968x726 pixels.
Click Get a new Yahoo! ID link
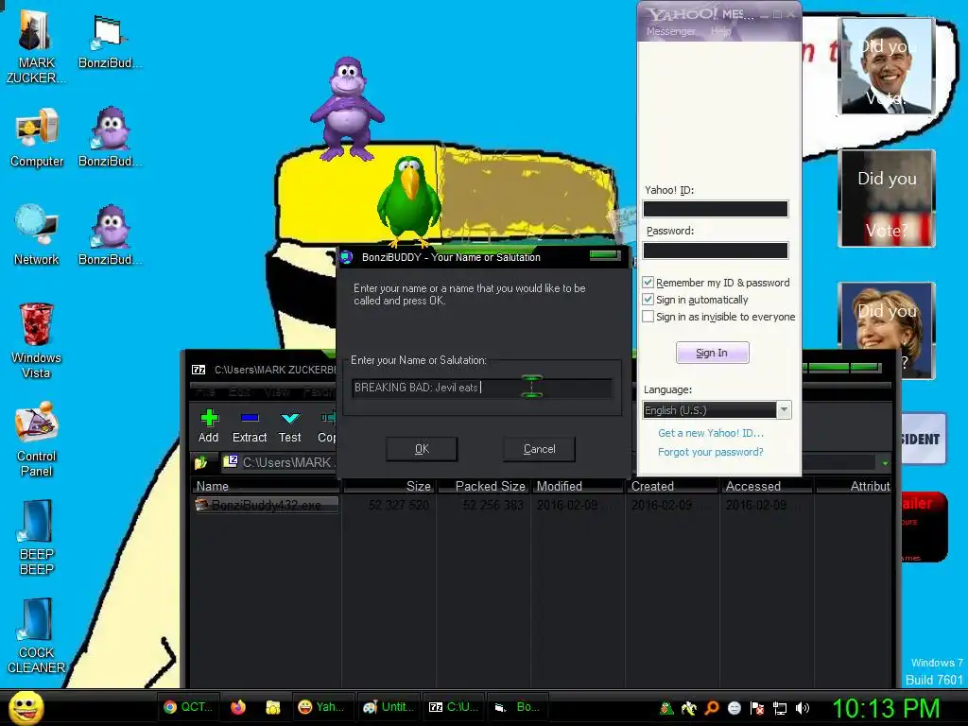(x=711, y=433)
